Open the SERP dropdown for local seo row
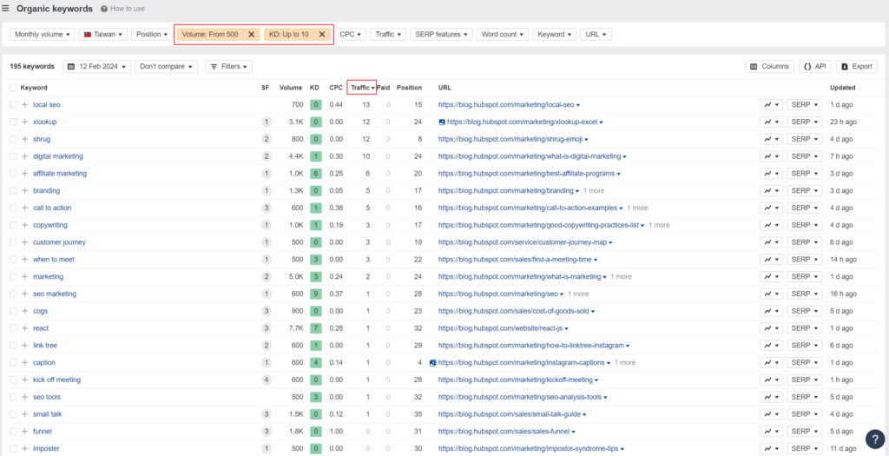The width and height of the screenshot is (889, 456). 805,105
